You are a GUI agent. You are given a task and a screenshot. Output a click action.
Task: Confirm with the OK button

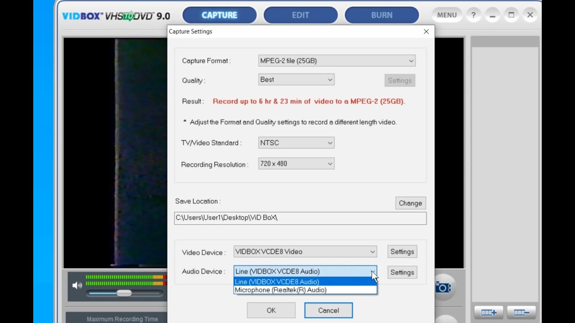271,310
